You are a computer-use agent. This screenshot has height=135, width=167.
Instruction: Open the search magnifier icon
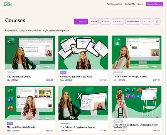click(x=157, y=21)
